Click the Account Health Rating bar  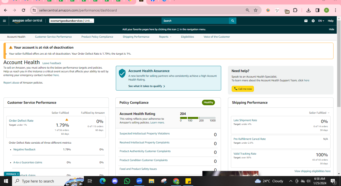(x=198, y=118)
